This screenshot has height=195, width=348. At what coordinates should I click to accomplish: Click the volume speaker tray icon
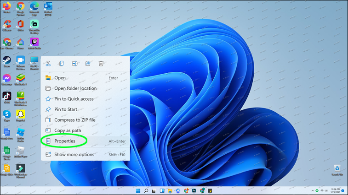point(326,190)
